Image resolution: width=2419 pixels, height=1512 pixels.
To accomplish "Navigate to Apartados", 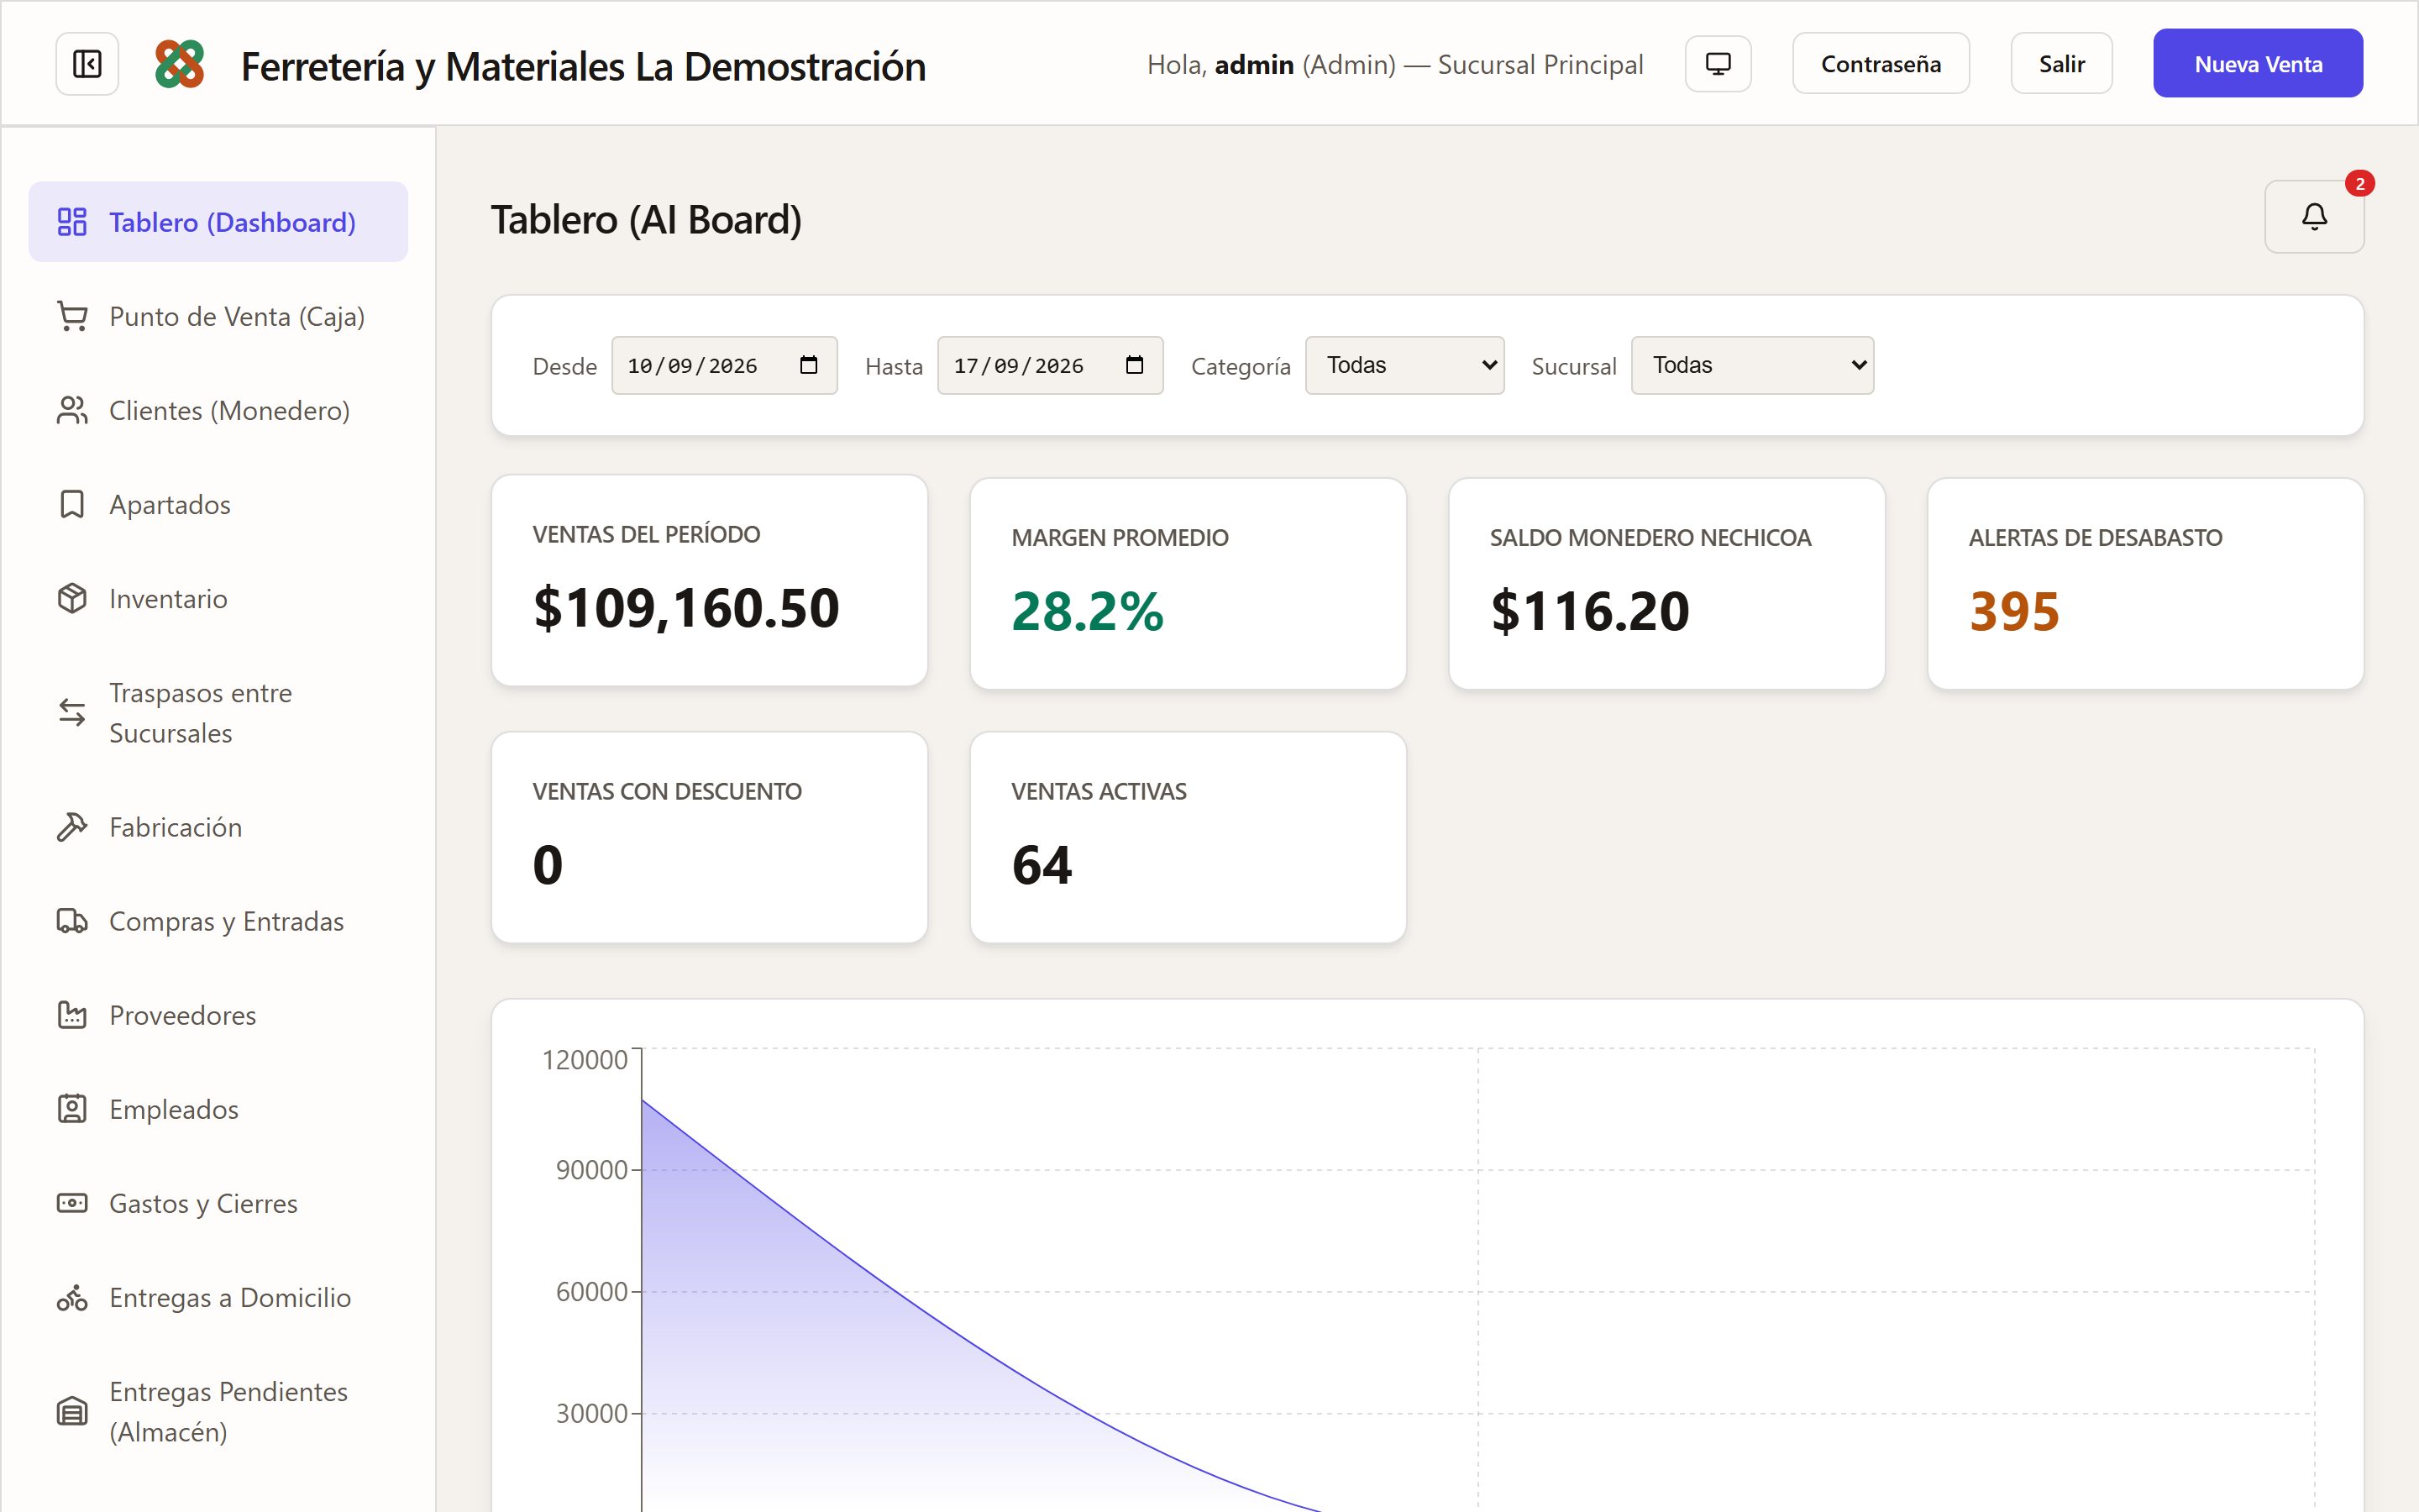I will coord(218,504).
